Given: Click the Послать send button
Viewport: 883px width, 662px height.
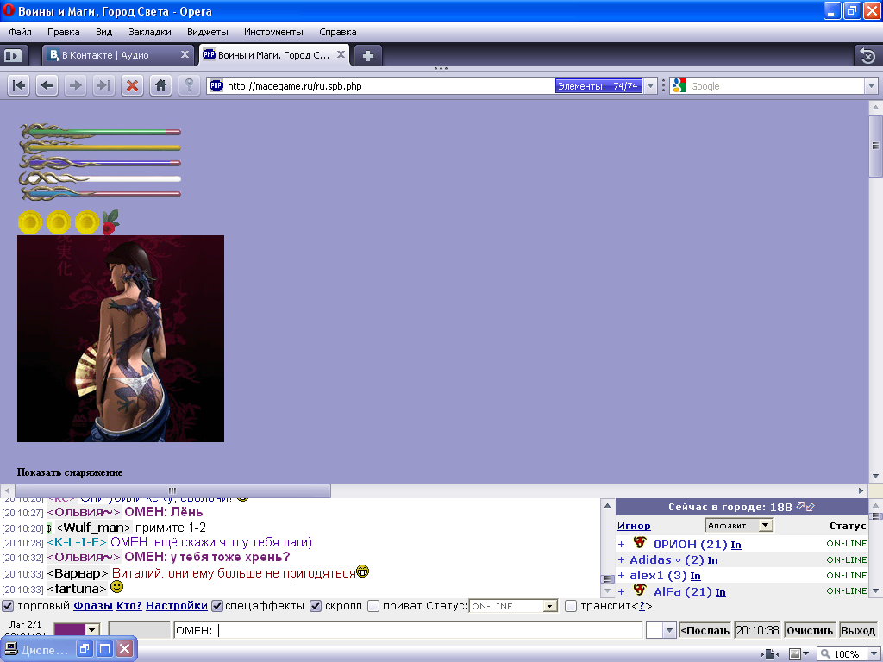Looking at the screenshot, I should pyautogui.click(x=705, y=630).
